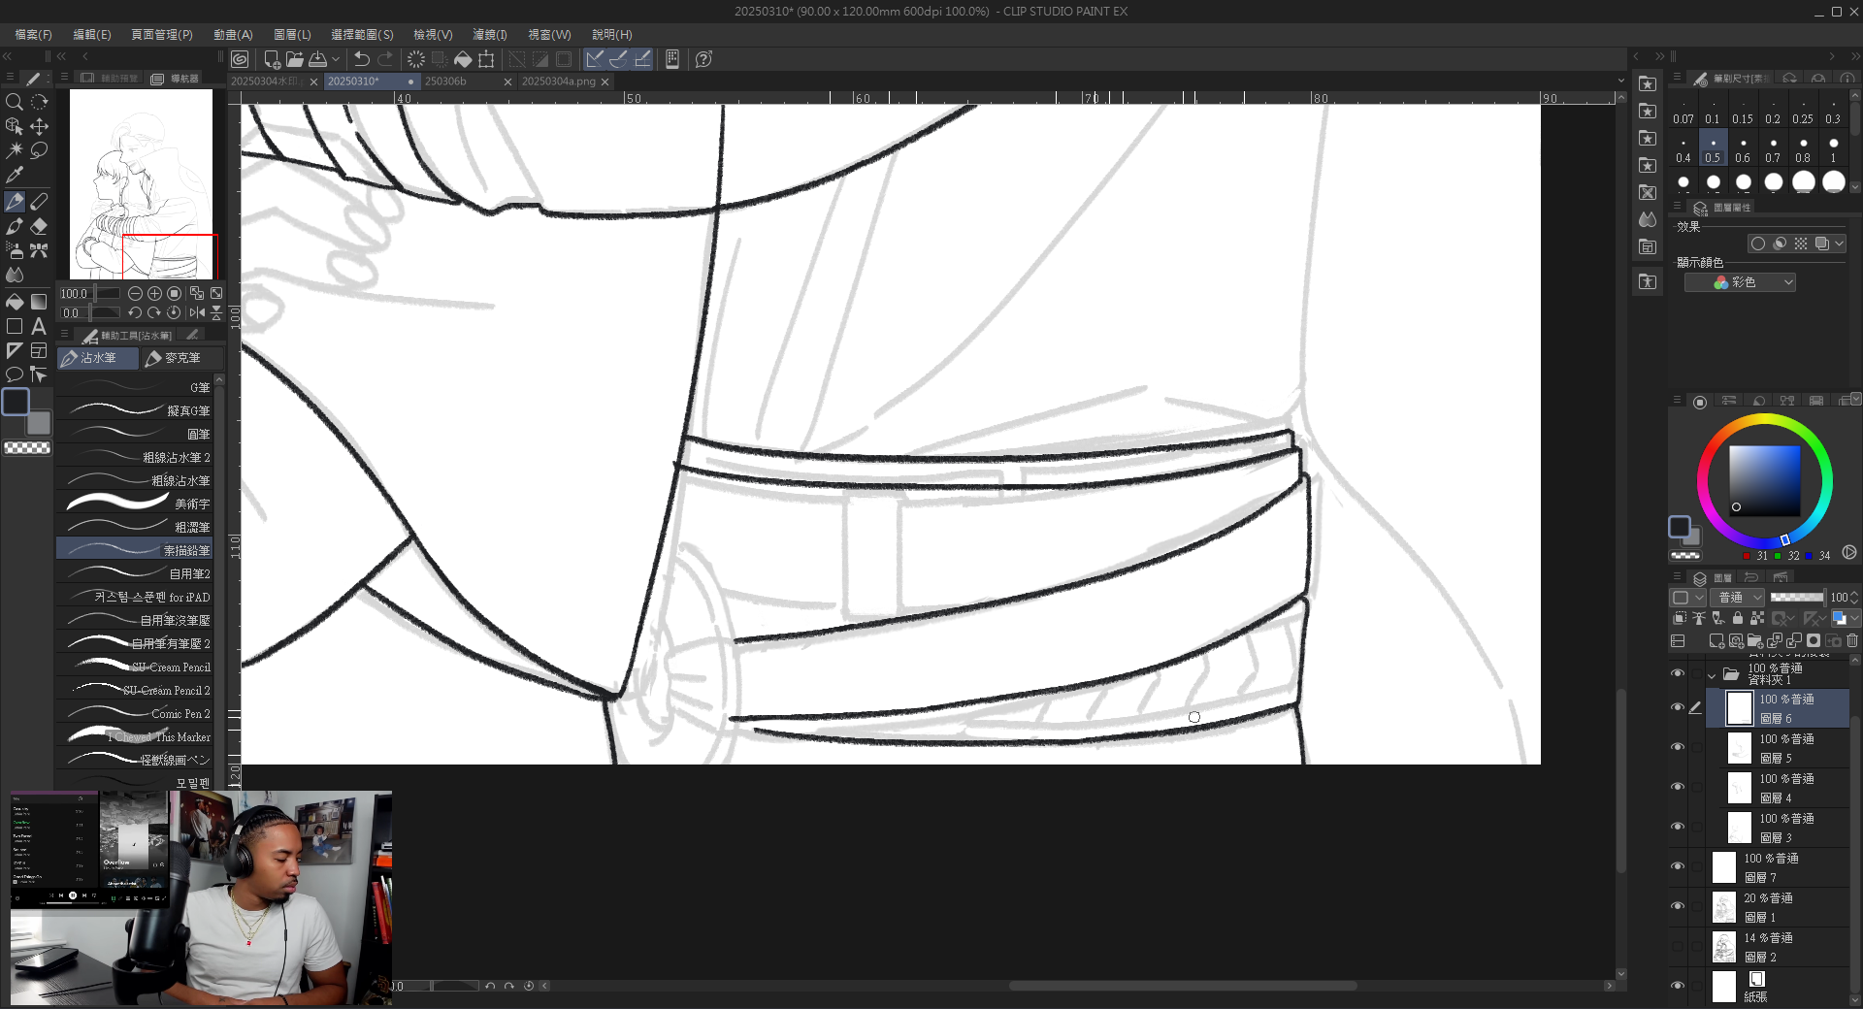The width and height of the screenshot is (1863, 1009).
Task: Delete the selected layer
Action: pyautogui.click(x=1852, y=641)
